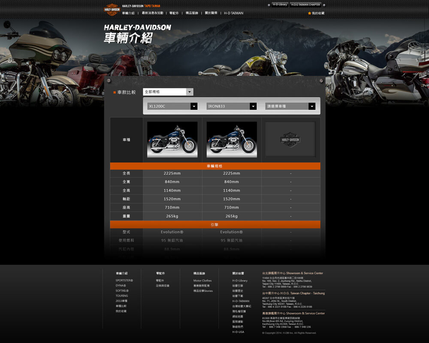Image resolution: width=429 pixels, height=343 pixels.
Task: Select 最新消息&活動 in the navigation bar
Action: (x=152, y=13)
